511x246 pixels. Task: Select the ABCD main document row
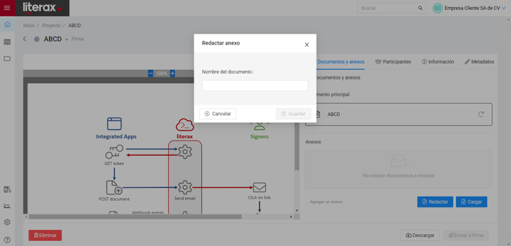tap(399, 114)
